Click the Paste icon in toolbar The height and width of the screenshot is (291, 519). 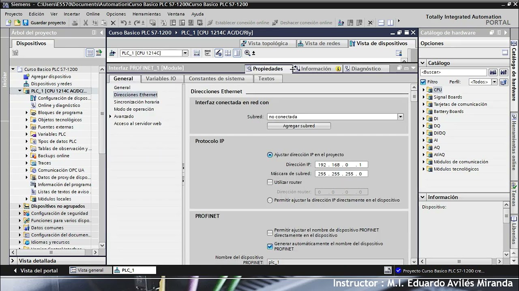(x=103, y=23)
